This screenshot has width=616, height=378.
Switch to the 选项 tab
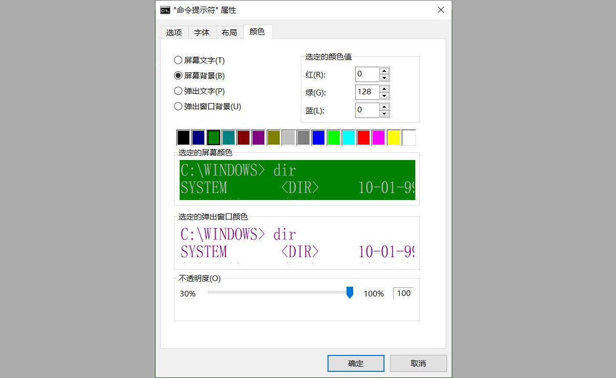coord(174,32)
